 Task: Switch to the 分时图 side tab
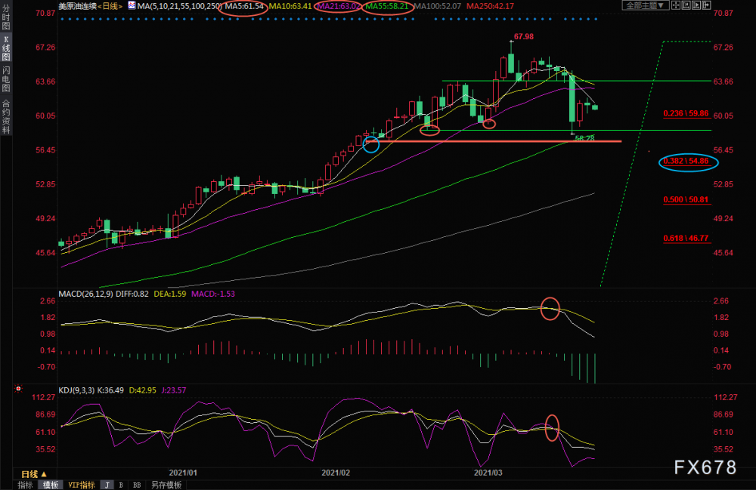click(6, 17)
